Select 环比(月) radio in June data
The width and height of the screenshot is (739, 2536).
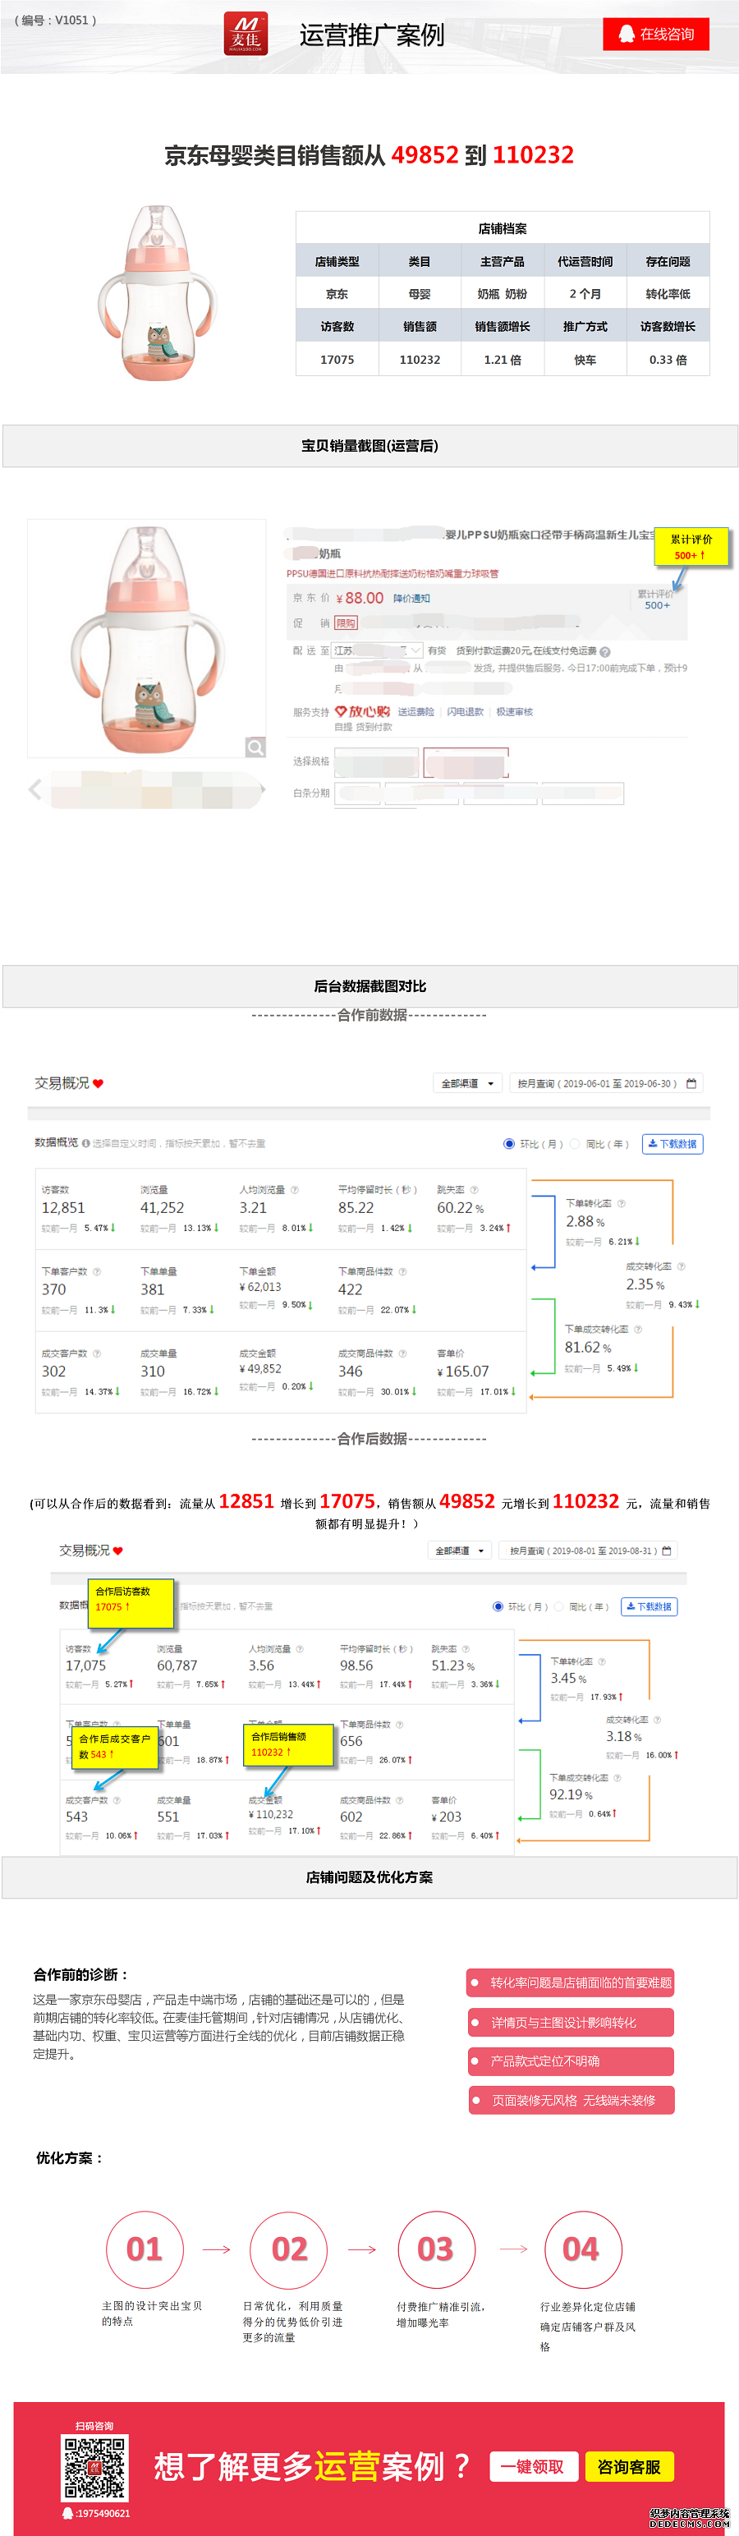click(509, 1144)
